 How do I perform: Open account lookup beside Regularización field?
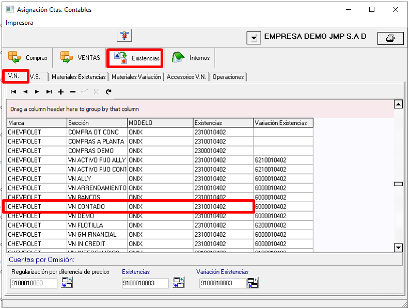[x=68, y=282]
